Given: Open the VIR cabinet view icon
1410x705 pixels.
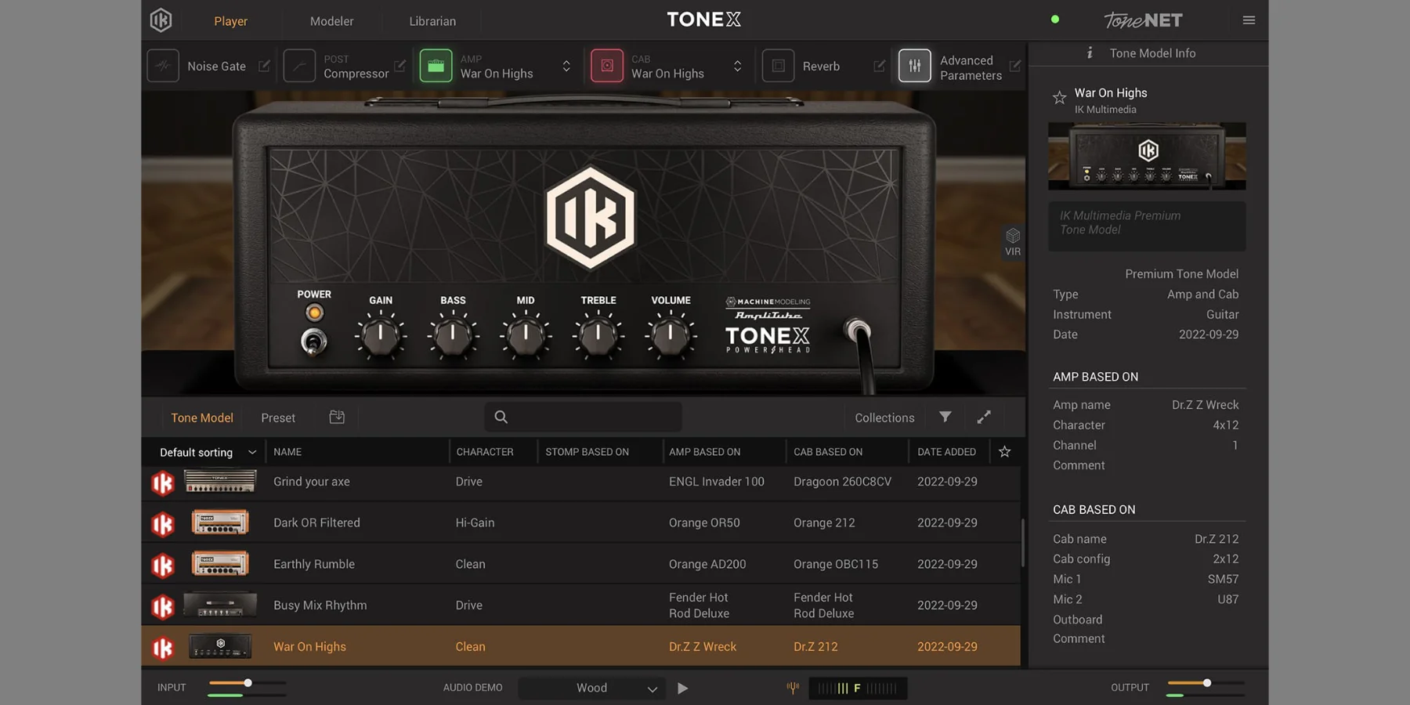Looking at the screenshot, I should click(x=1013, y=241).
